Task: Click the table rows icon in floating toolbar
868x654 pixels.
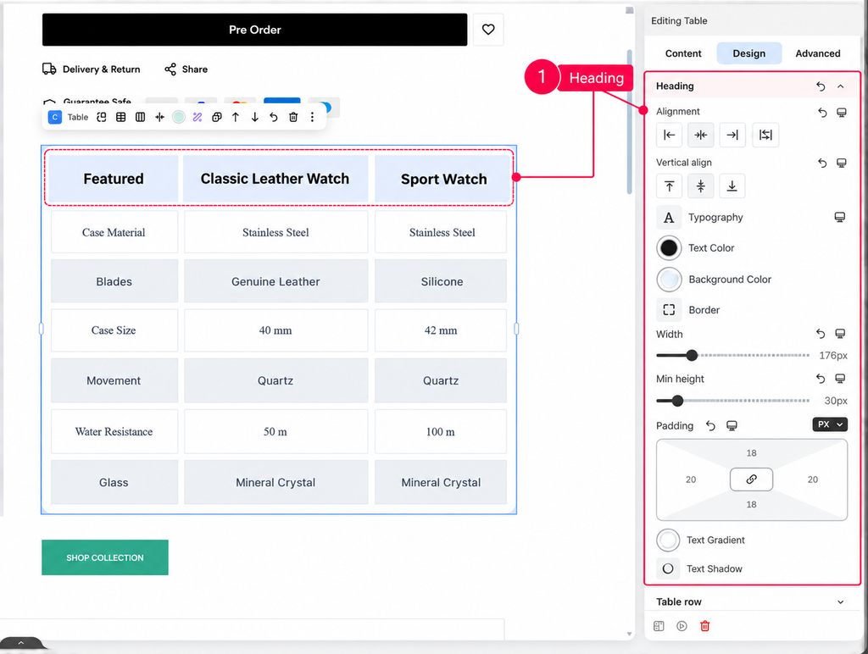Action: click(x=120, y=117)
